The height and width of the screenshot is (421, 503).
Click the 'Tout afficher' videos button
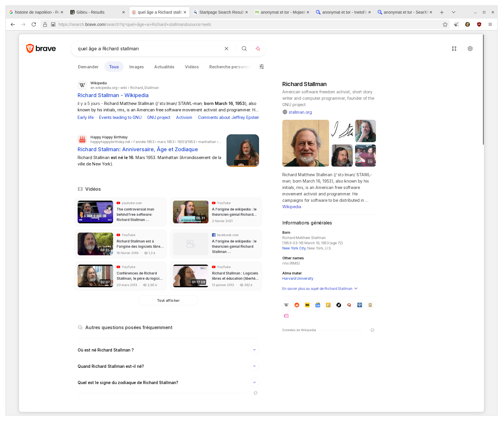(168, 300)
